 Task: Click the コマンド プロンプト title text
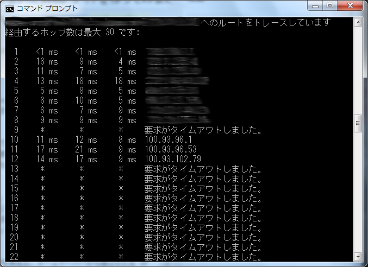point(47,9)
